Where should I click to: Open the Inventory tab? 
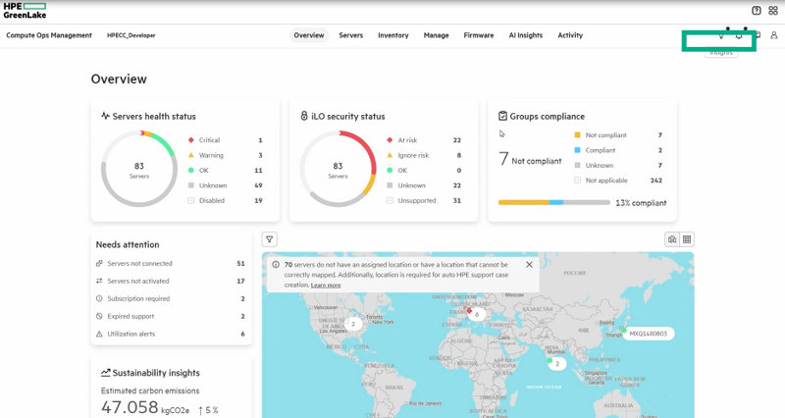tap(393, 35)
